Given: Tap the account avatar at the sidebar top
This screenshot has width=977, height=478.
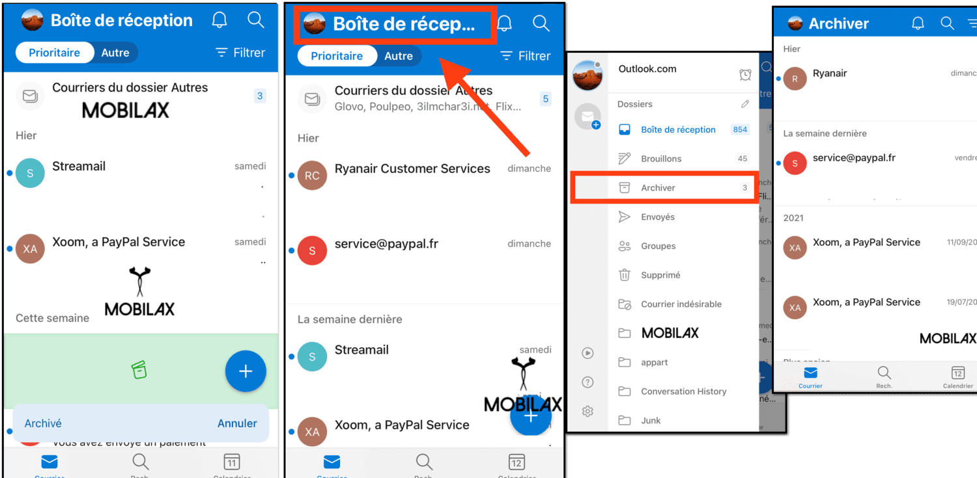Looking at the screenshot, I should point(588,75).
